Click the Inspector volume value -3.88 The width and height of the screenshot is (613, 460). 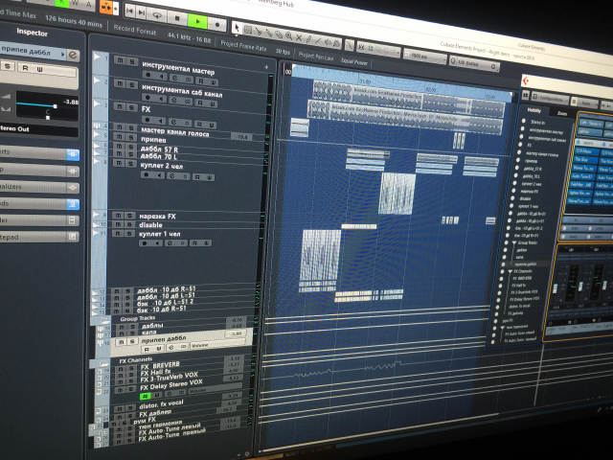click(x=71, y=102)
